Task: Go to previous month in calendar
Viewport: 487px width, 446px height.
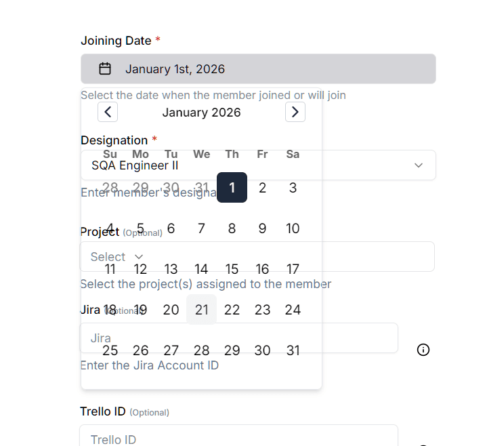Action: click(x=108, y=112)
